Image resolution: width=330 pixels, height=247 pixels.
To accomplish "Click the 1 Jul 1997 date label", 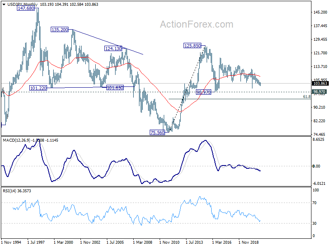I will [36, 242].
